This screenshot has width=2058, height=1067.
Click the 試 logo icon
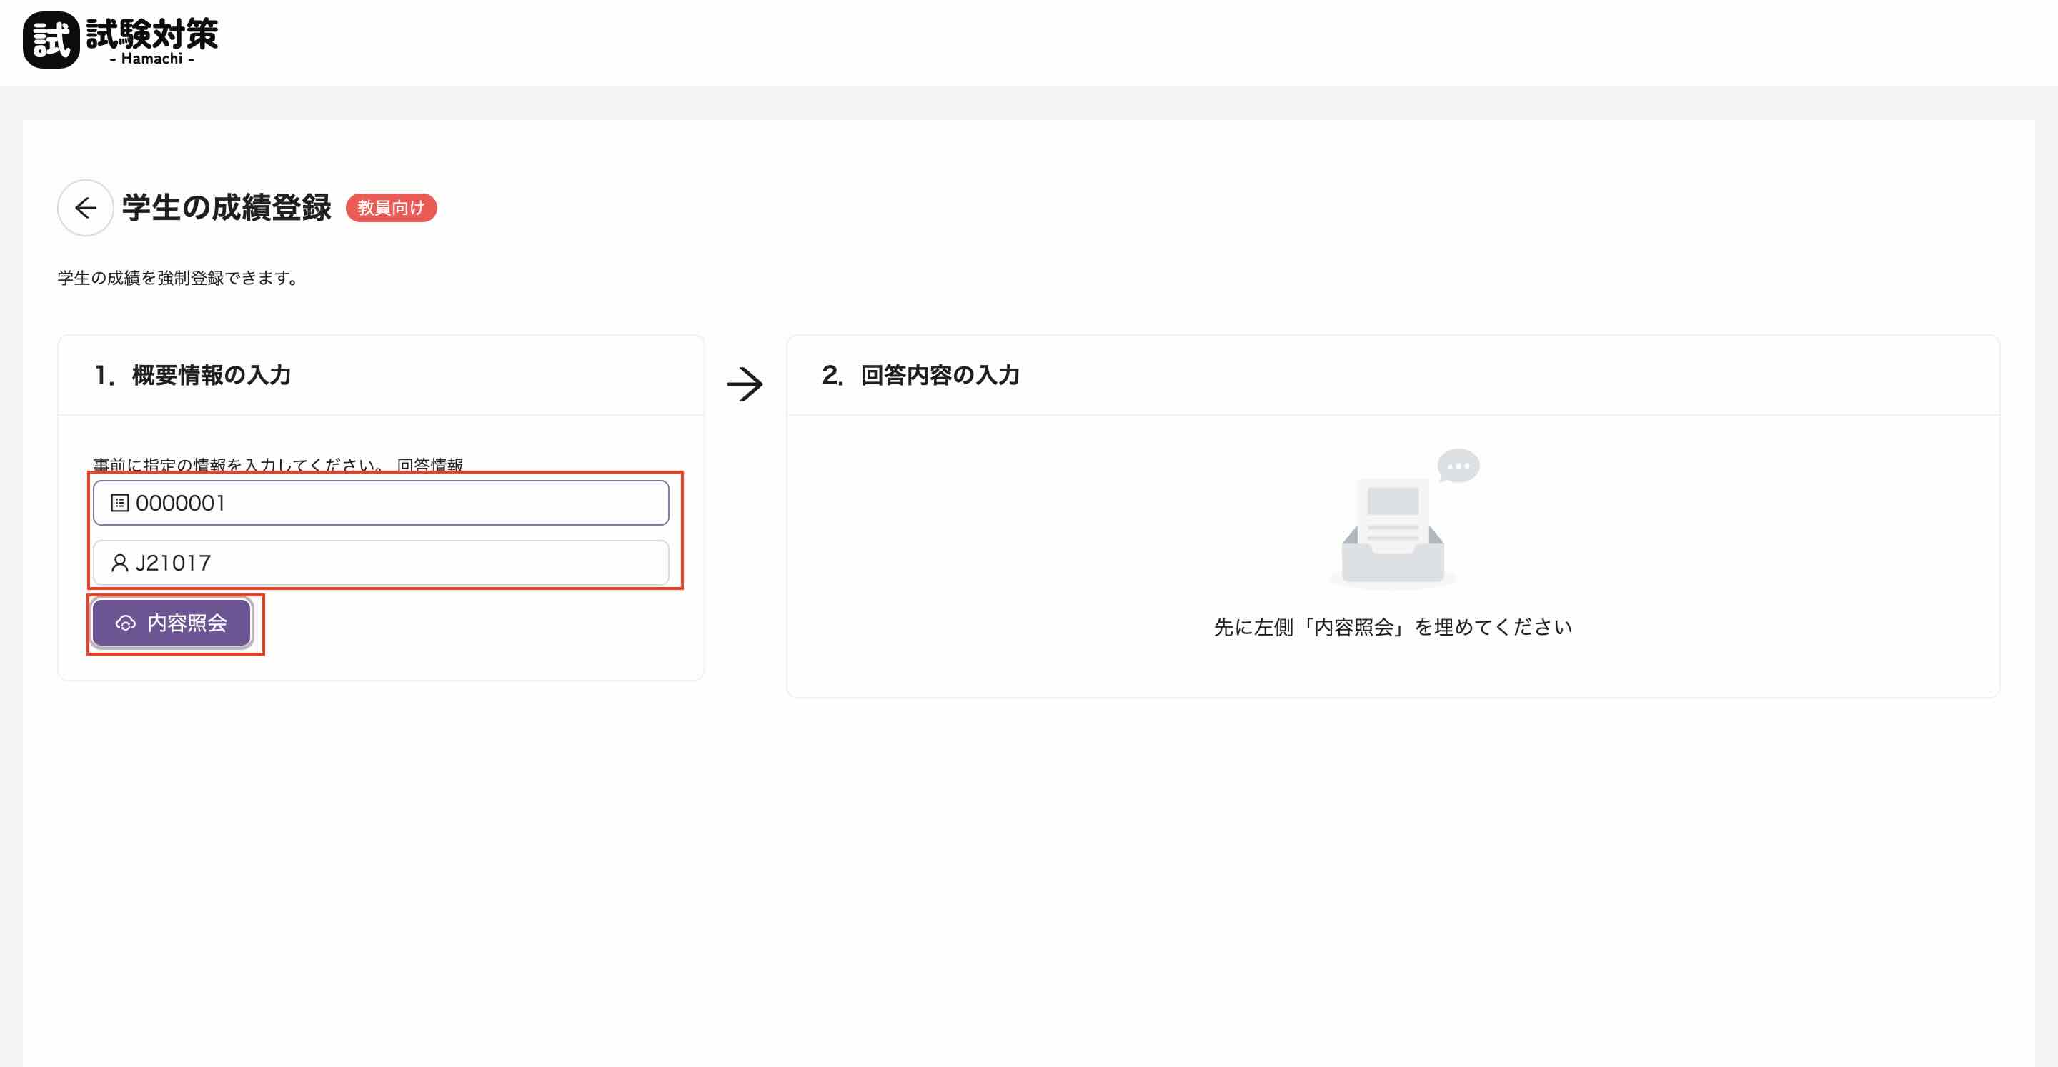click(x=51, y=40)
